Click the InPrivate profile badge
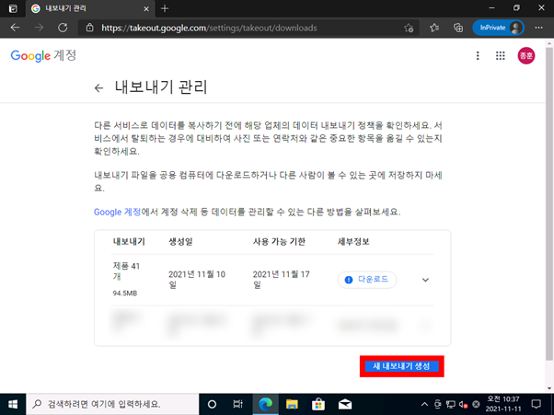 498,28
